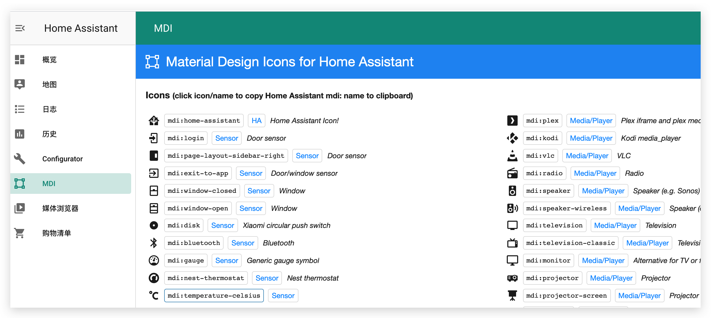This screenshot has width=711, height=318.
Task: Click the mdi:temperature-celsius icon
Action: (154, 295)
